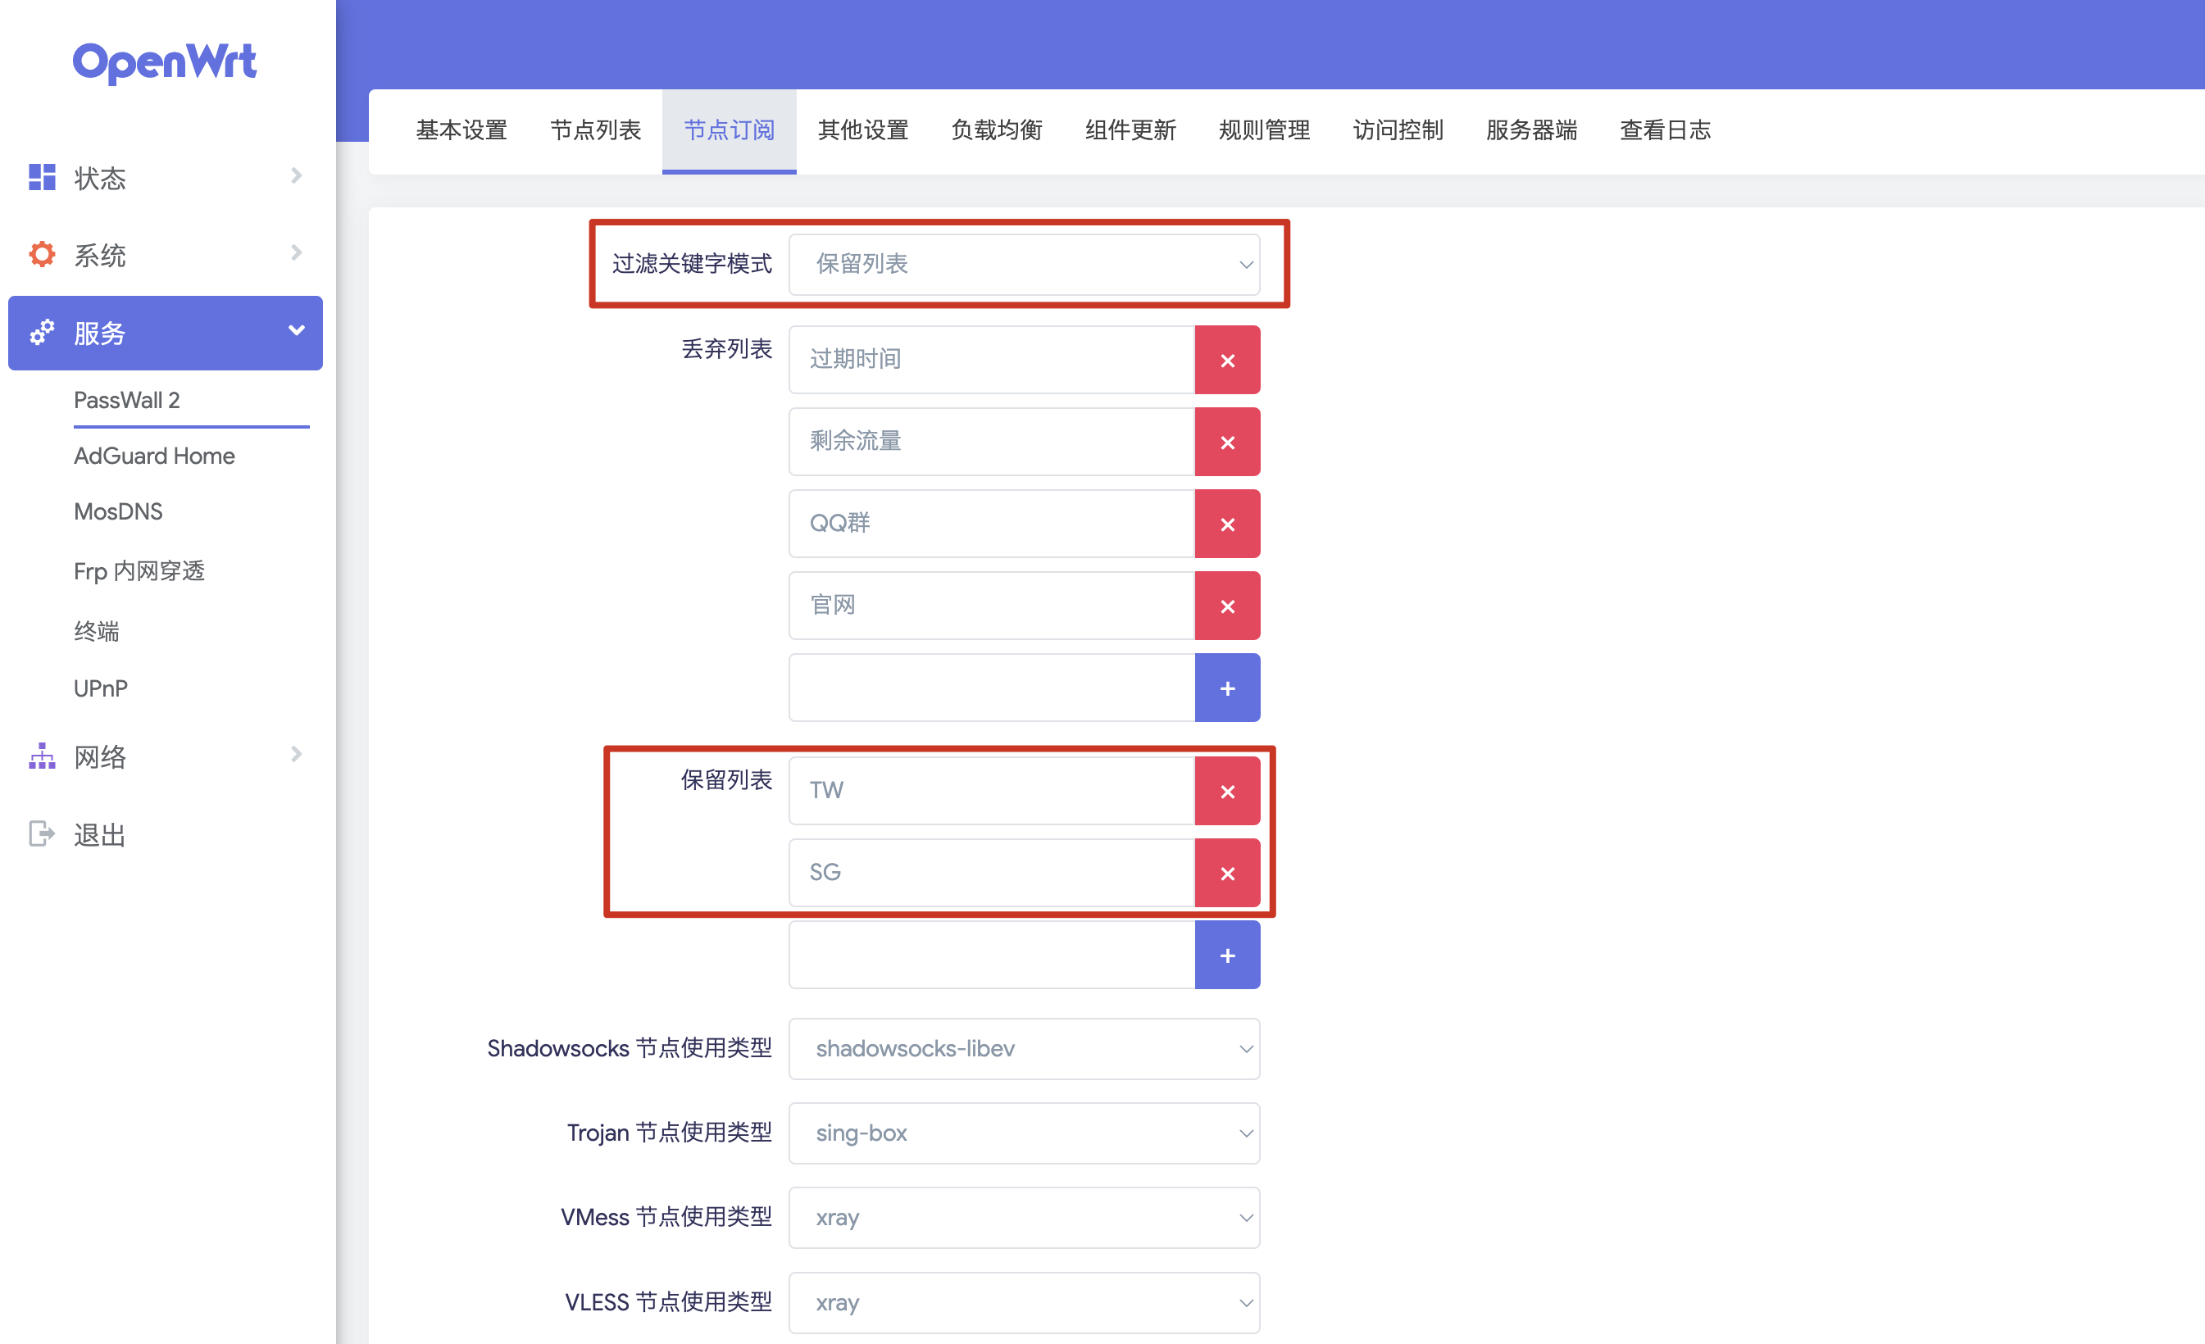Screen dimensions: 2205x1344
Task: Switch to the 其他设置 tab
Action: point(862,130)
